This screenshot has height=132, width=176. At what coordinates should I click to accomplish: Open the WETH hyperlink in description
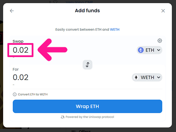tap(115, 29)
